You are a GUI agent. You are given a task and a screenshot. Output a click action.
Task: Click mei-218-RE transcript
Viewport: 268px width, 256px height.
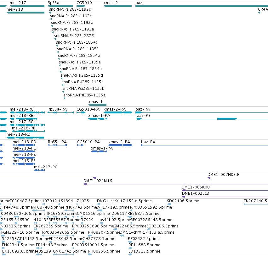point(23,119)
